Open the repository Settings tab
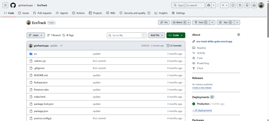 pyautogui.click(x=178, y=13)
